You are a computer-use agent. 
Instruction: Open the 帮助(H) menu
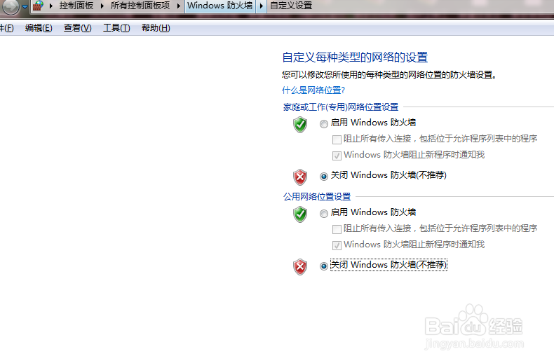coord(156,28)
